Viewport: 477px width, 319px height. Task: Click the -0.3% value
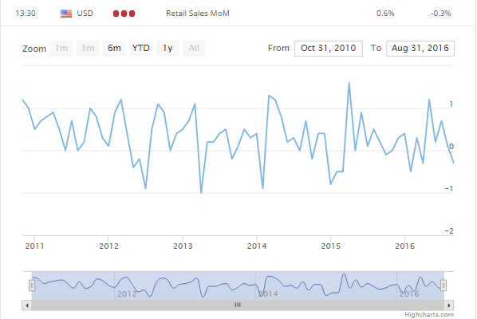click(x=441, y=14)
